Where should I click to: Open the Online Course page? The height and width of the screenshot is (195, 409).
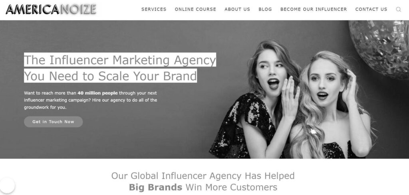195,10
